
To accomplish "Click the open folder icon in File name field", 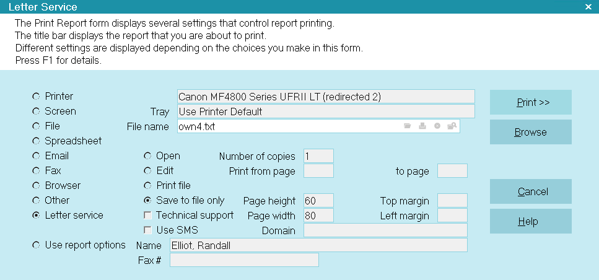I will coord(407,126).
